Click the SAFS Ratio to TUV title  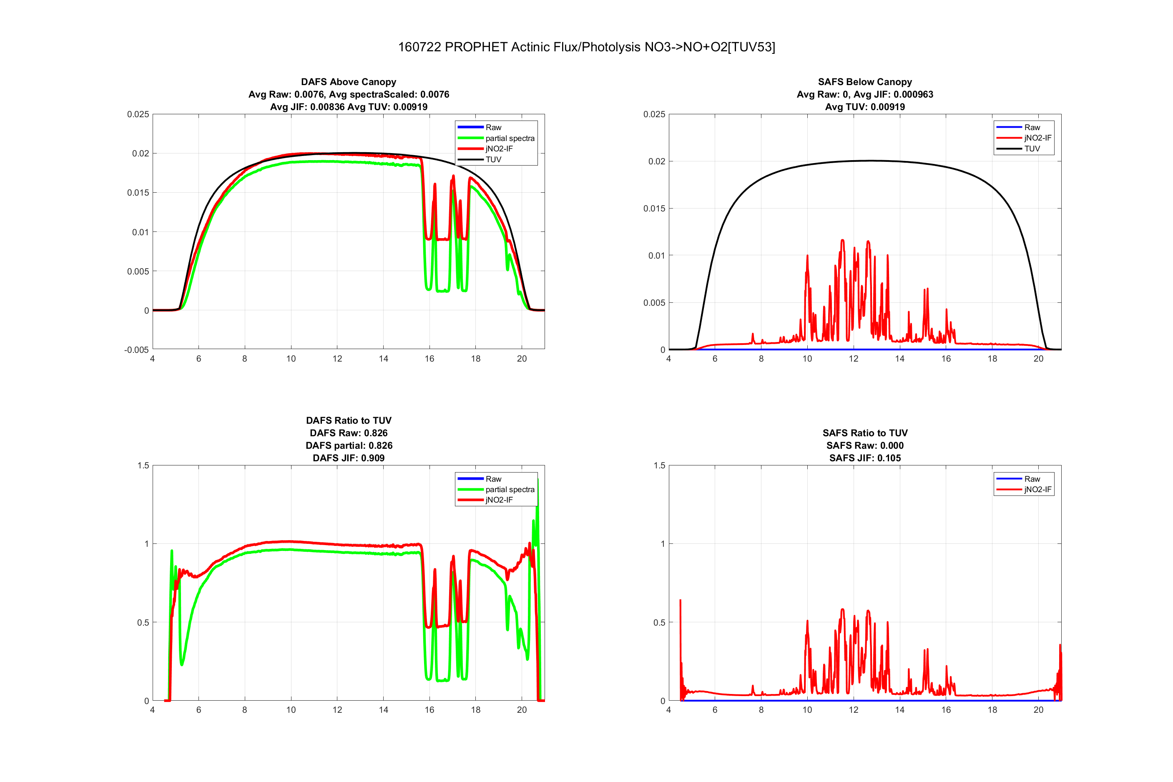click(864, 433)
